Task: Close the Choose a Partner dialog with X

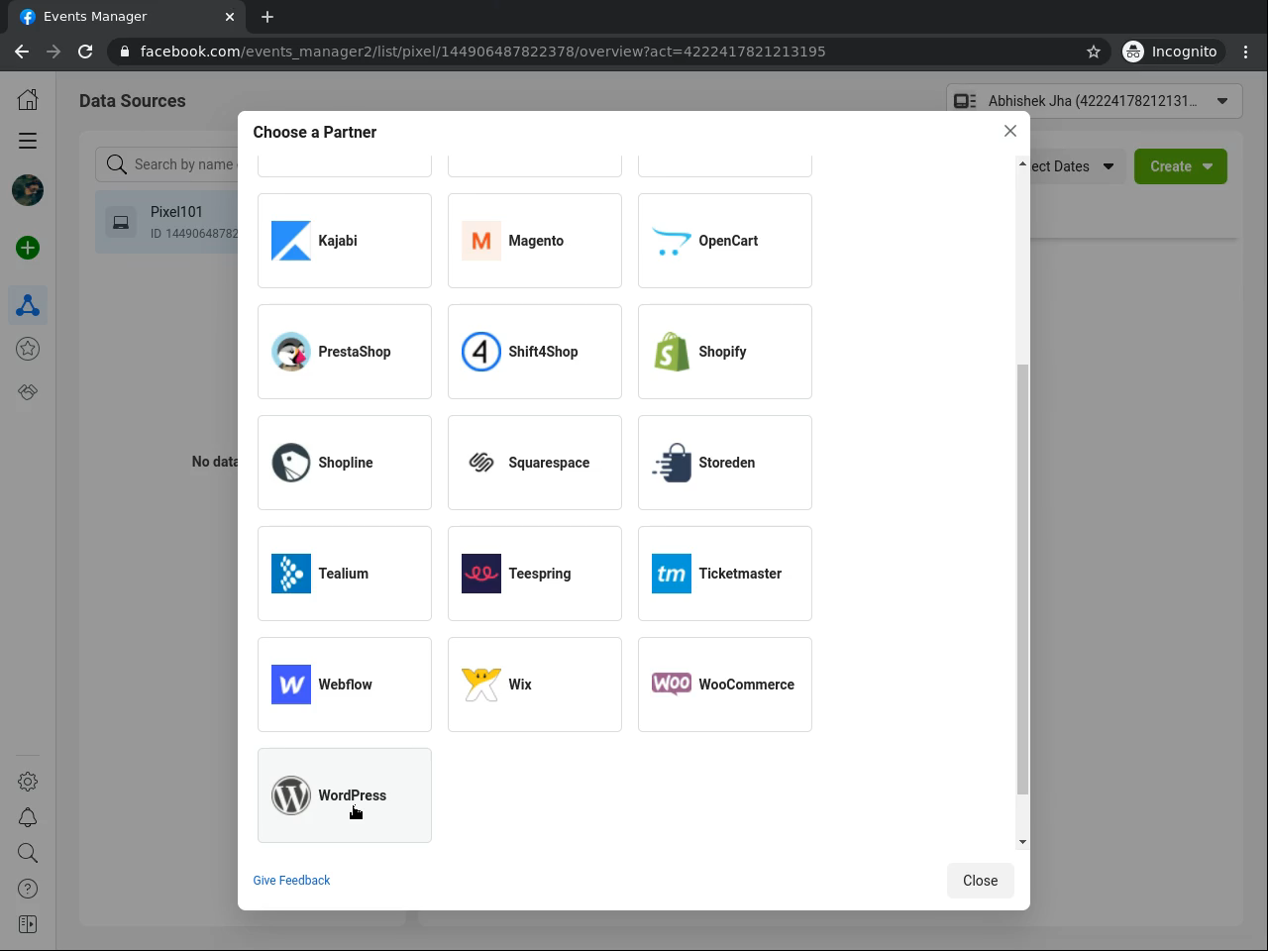Action: 1010,131
